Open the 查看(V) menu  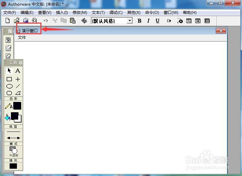click(x=45, y=13)
